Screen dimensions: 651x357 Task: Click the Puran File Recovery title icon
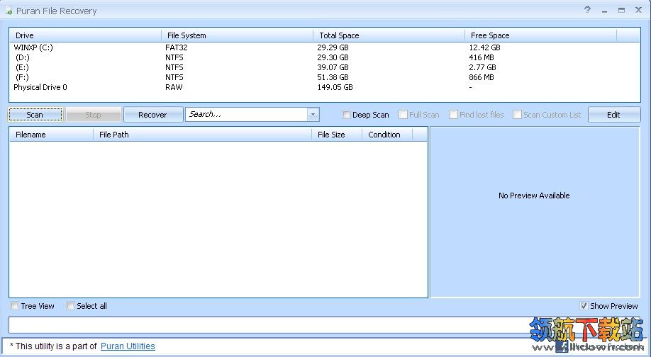9,11
